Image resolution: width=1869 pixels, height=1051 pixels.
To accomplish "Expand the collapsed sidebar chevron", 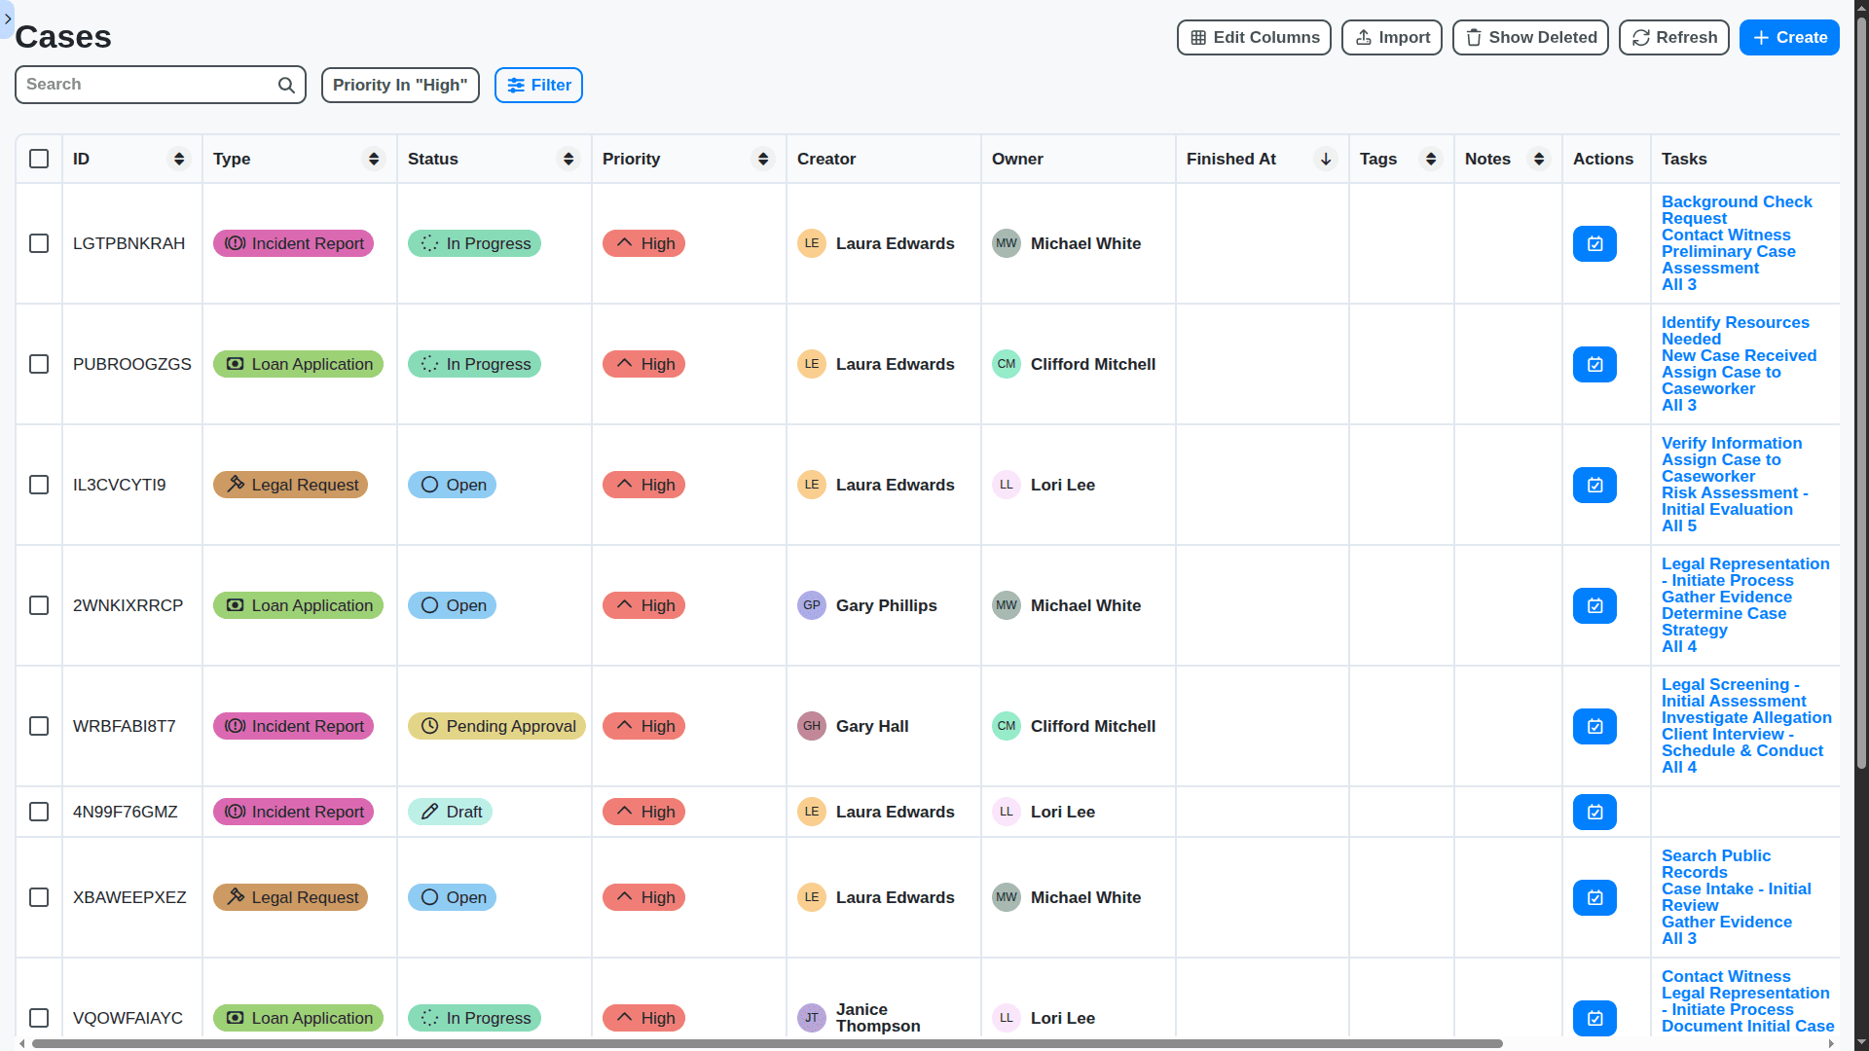I will (x=7, y=19).
